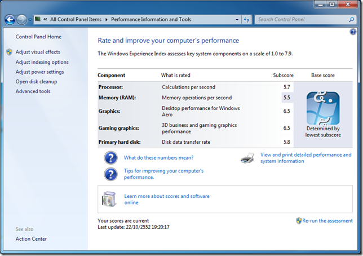363x256 pixels.
Task: Expand the address bar history dropdown
Action: [x=237, y=20]
